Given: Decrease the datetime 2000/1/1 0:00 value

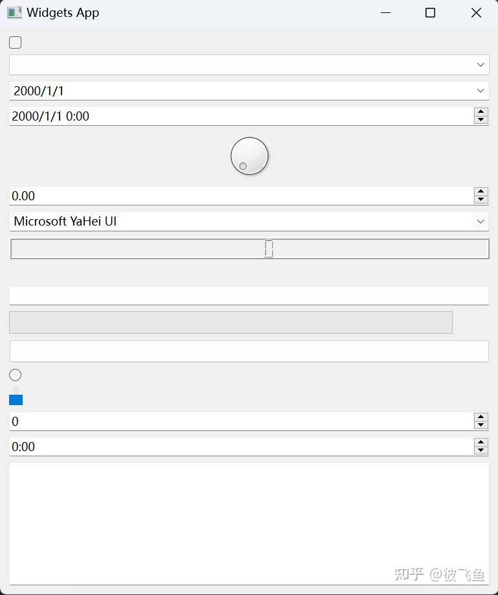Looking at the screenshot, I should pyautogui.click(x=481, y=120).
